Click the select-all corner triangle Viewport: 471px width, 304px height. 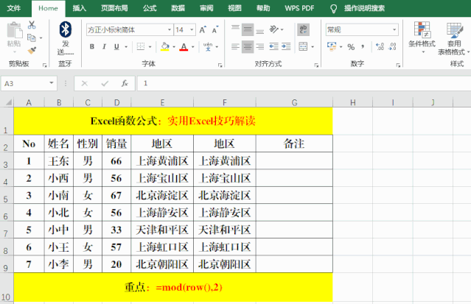pos(8,102)
